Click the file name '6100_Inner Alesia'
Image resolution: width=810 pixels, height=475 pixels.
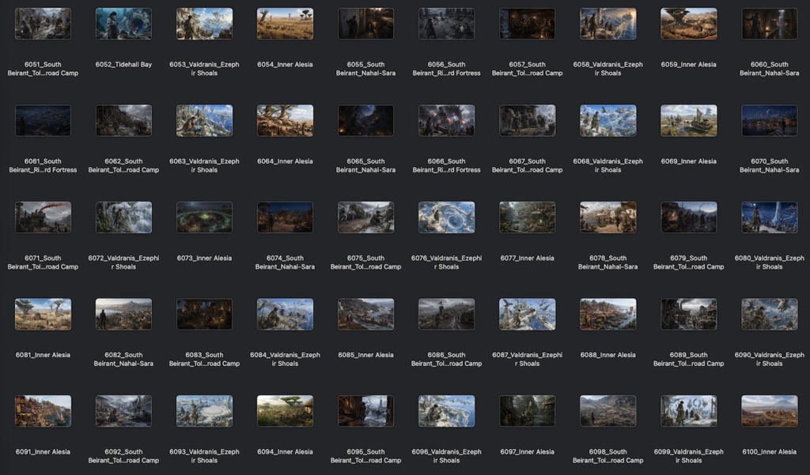[x=769, y=452]
